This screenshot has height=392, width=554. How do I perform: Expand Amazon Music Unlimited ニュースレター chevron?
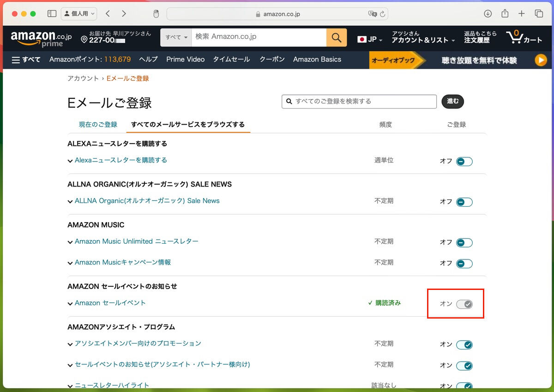point(70,242)
